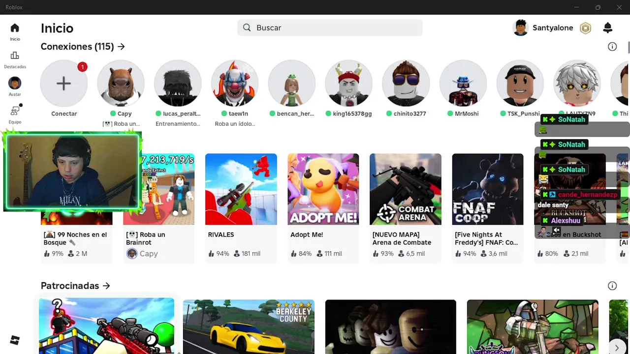Viewport: 630px width, 354px height.
Task: Open lucas_peralt connection avatar
Action: point(178,84)
